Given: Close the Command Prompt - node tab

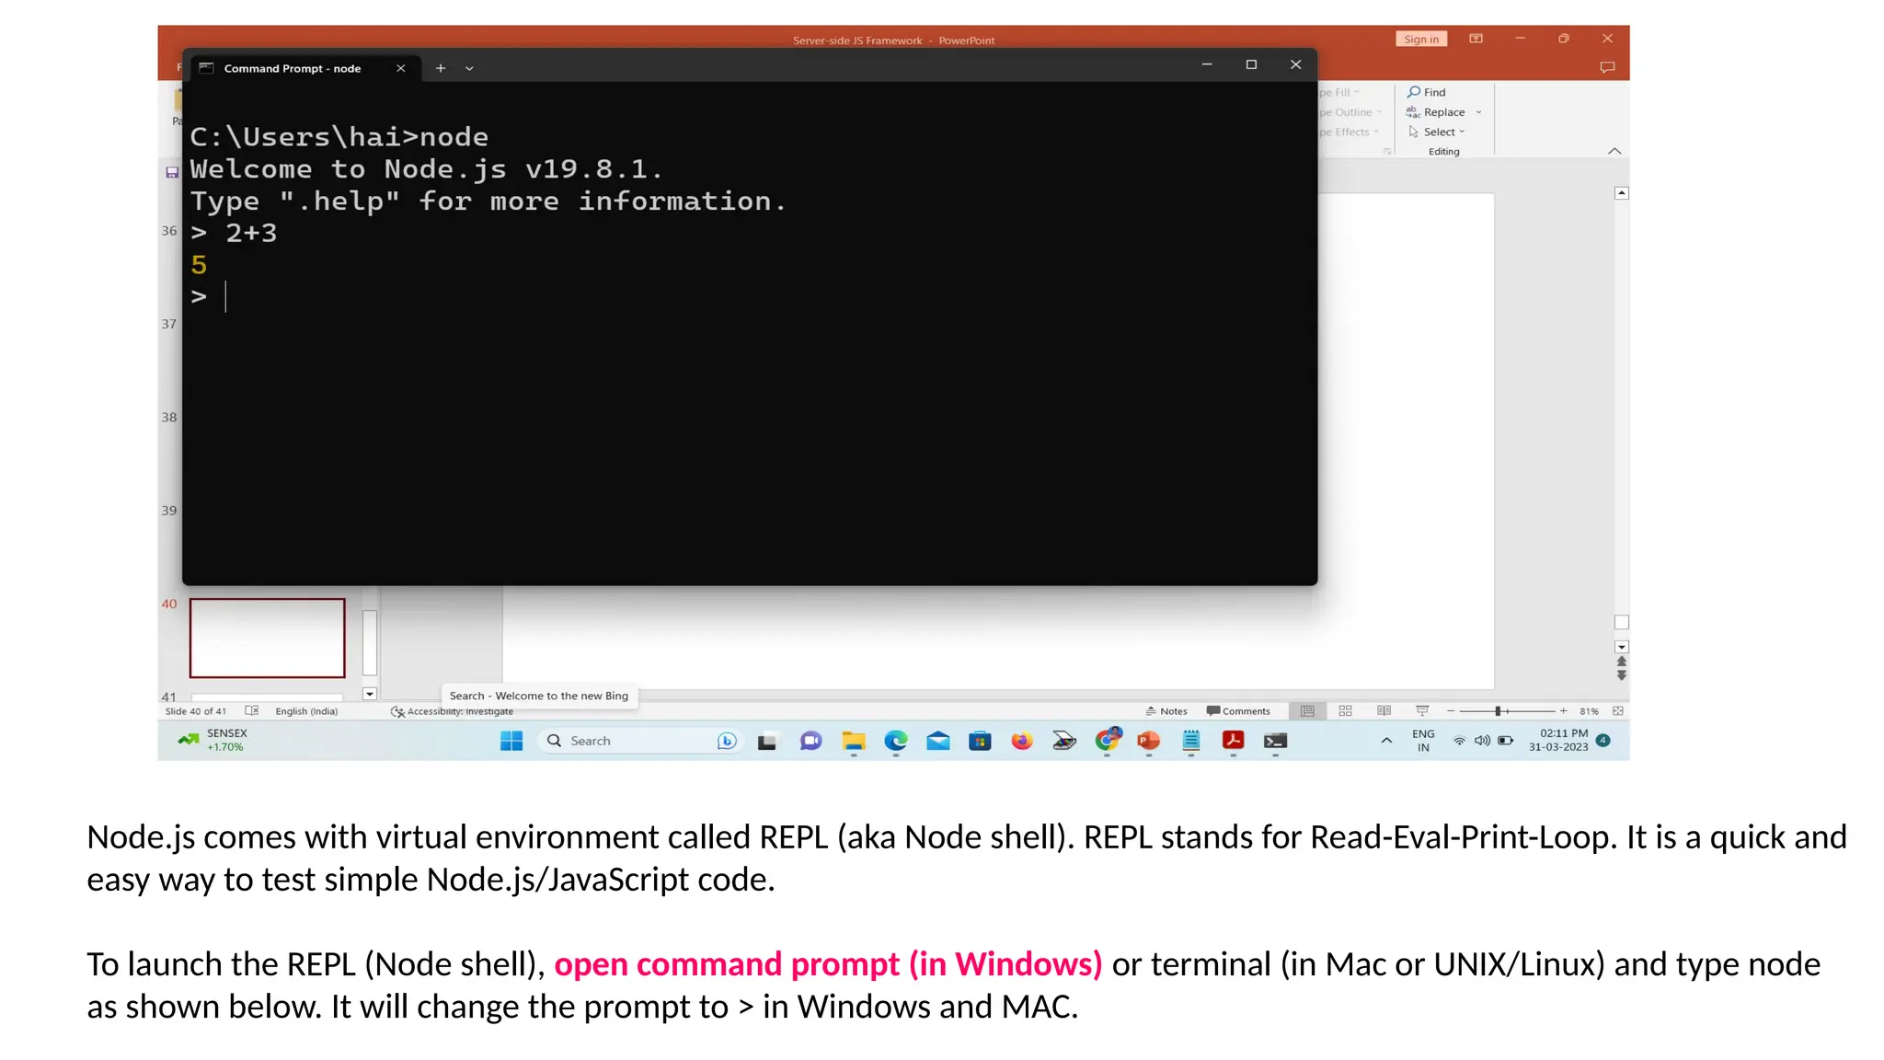Looking at the screenshot, I should 400,68.
